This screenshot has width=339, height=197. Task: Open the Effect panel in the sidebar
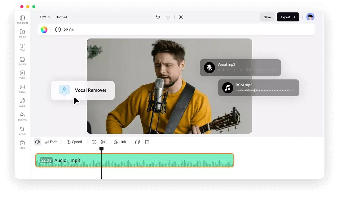22,131
